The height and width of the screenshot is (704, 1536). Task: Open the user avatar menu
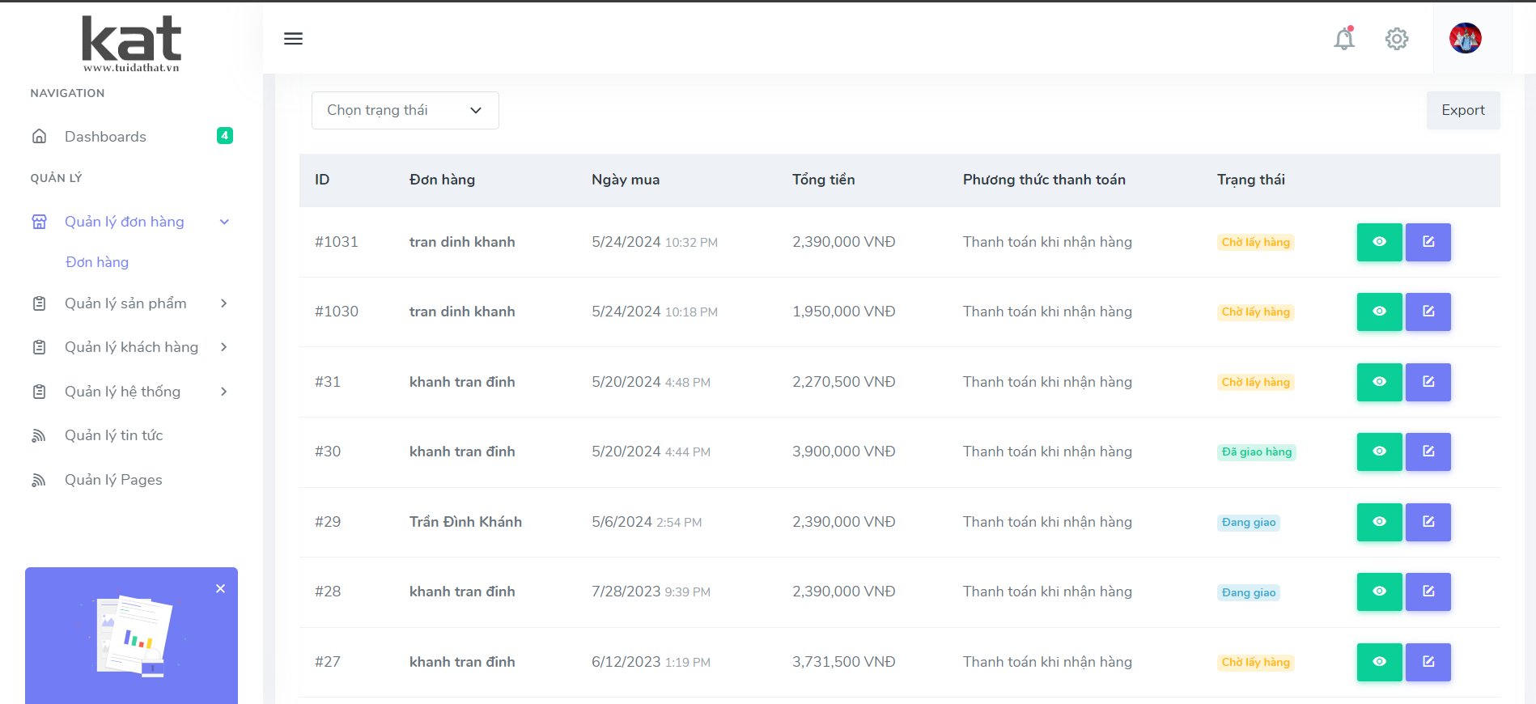pyautogui.click(x=1466, y=38)
